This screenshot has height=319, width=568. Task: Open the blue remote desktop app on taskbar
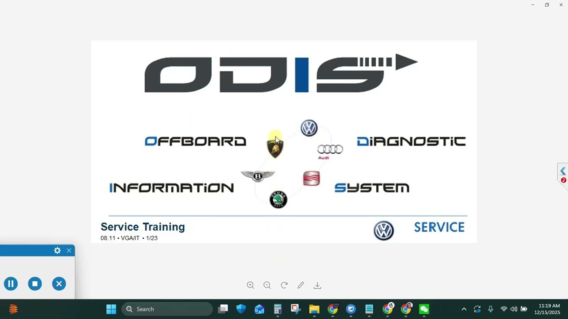[351, 309]
